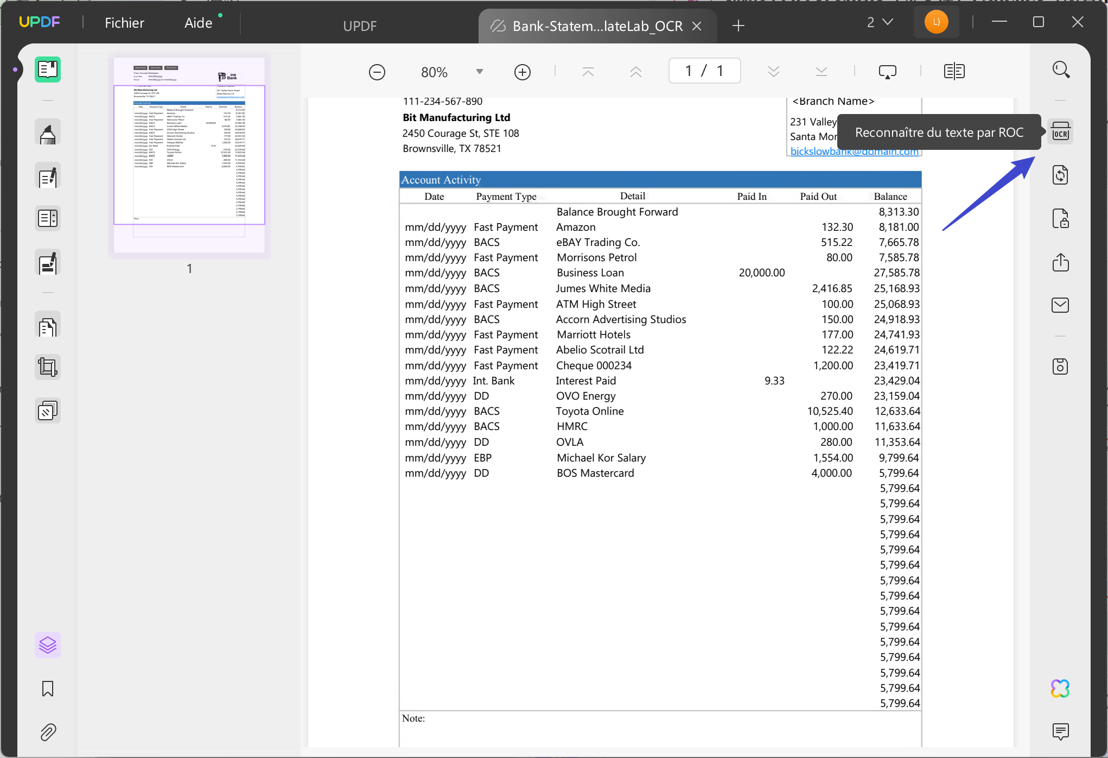Send file by email icon
Screen dimensions: 1108x758
pyautogui.click(x=1061, y=305)
